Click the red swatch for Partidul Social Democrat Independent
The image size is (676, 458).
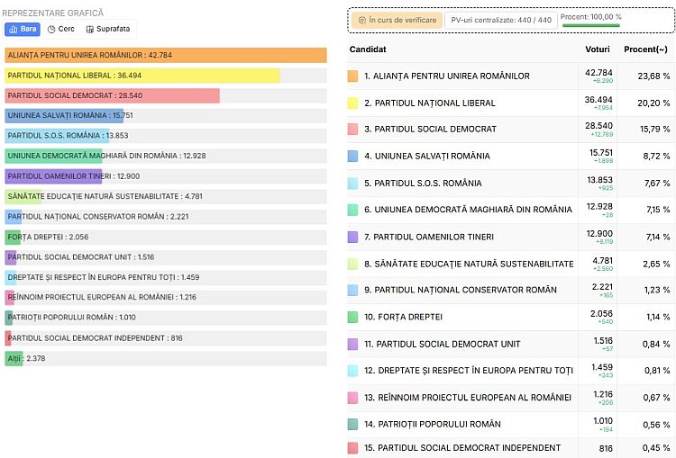pyautogui.click(x=352, y=448)
